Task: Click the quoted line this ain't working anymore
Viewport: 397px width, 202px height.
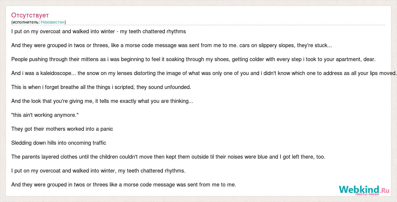Action: coord(45,115)
